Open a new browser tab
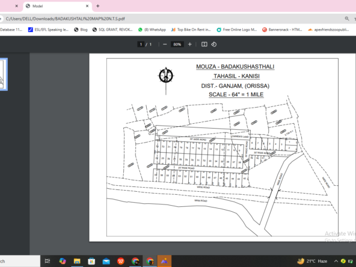The height and width of the screenshot is (267, 356). tap(98, 6)
